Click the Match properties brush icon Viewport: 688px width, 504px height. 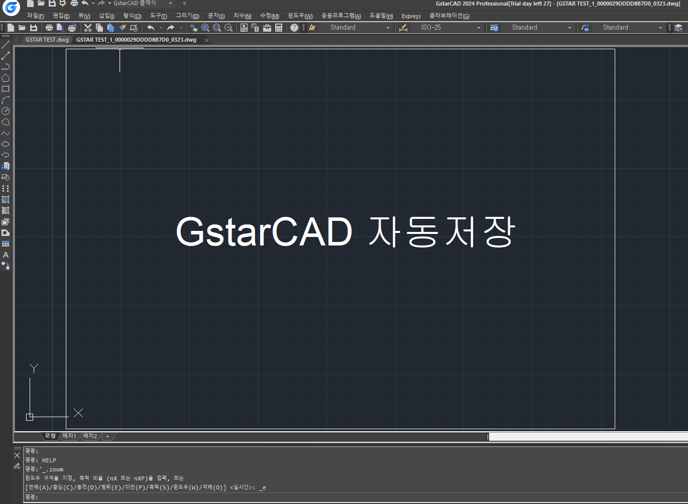pyautogui.click(x=122, y=28)
